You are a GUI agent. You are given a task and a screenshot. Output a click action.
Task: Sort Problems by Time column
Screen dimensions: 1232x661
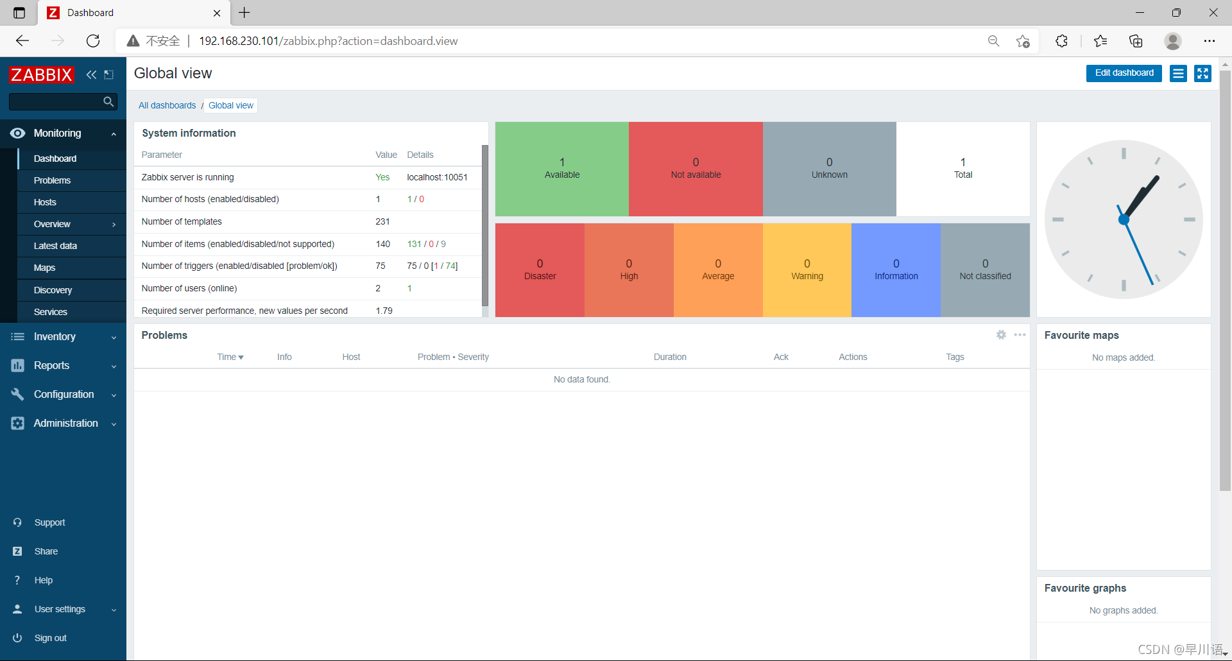pos(230,357)
